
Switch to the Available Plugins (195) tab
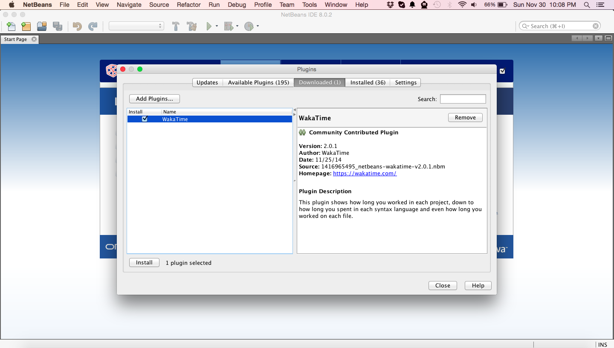pyautogui.click(x=258, y=82)
